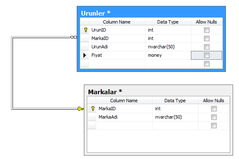Select the MarkaID column name in Urunler
This screenshot has width=239, height=159.
tap(117, 38)
